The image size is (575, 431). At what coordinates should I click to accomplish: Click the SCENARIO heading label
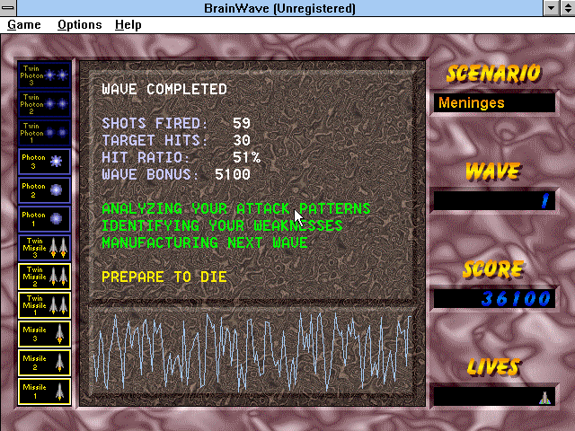[493, 74]
